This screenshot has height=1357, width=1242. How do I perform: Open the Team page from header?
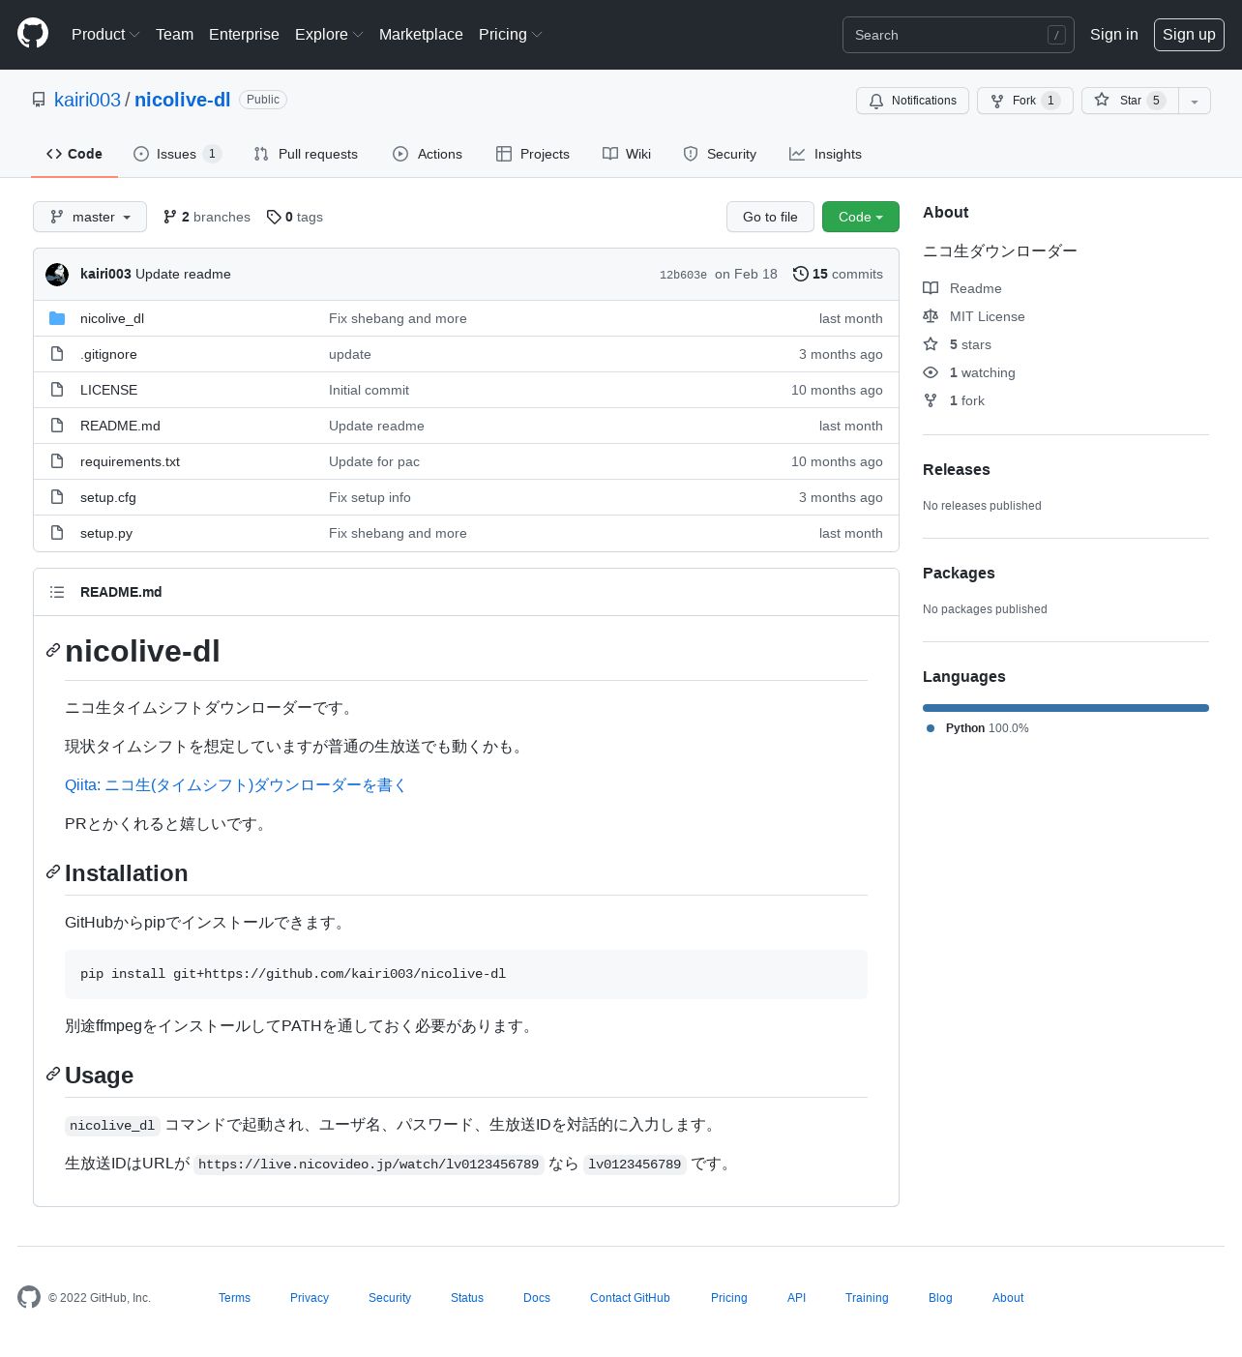175,35
